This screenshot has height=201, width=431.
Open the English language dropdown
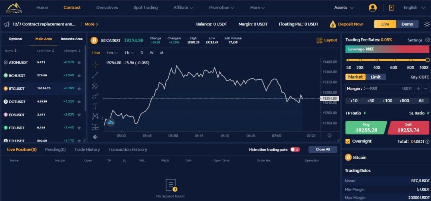(x=414, y=8)
